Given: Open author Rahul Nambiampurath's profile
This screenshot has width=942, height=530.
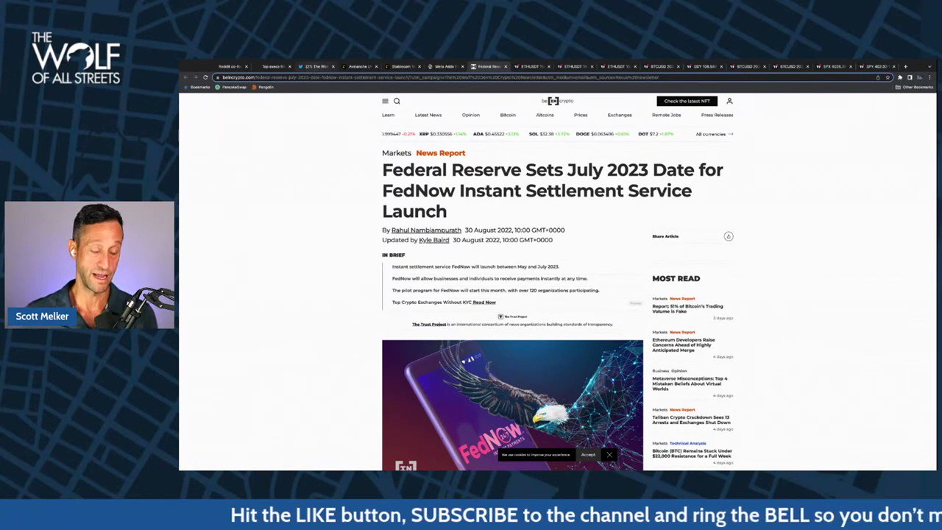Looking at the screenshot, I should [x=426, y=230].
